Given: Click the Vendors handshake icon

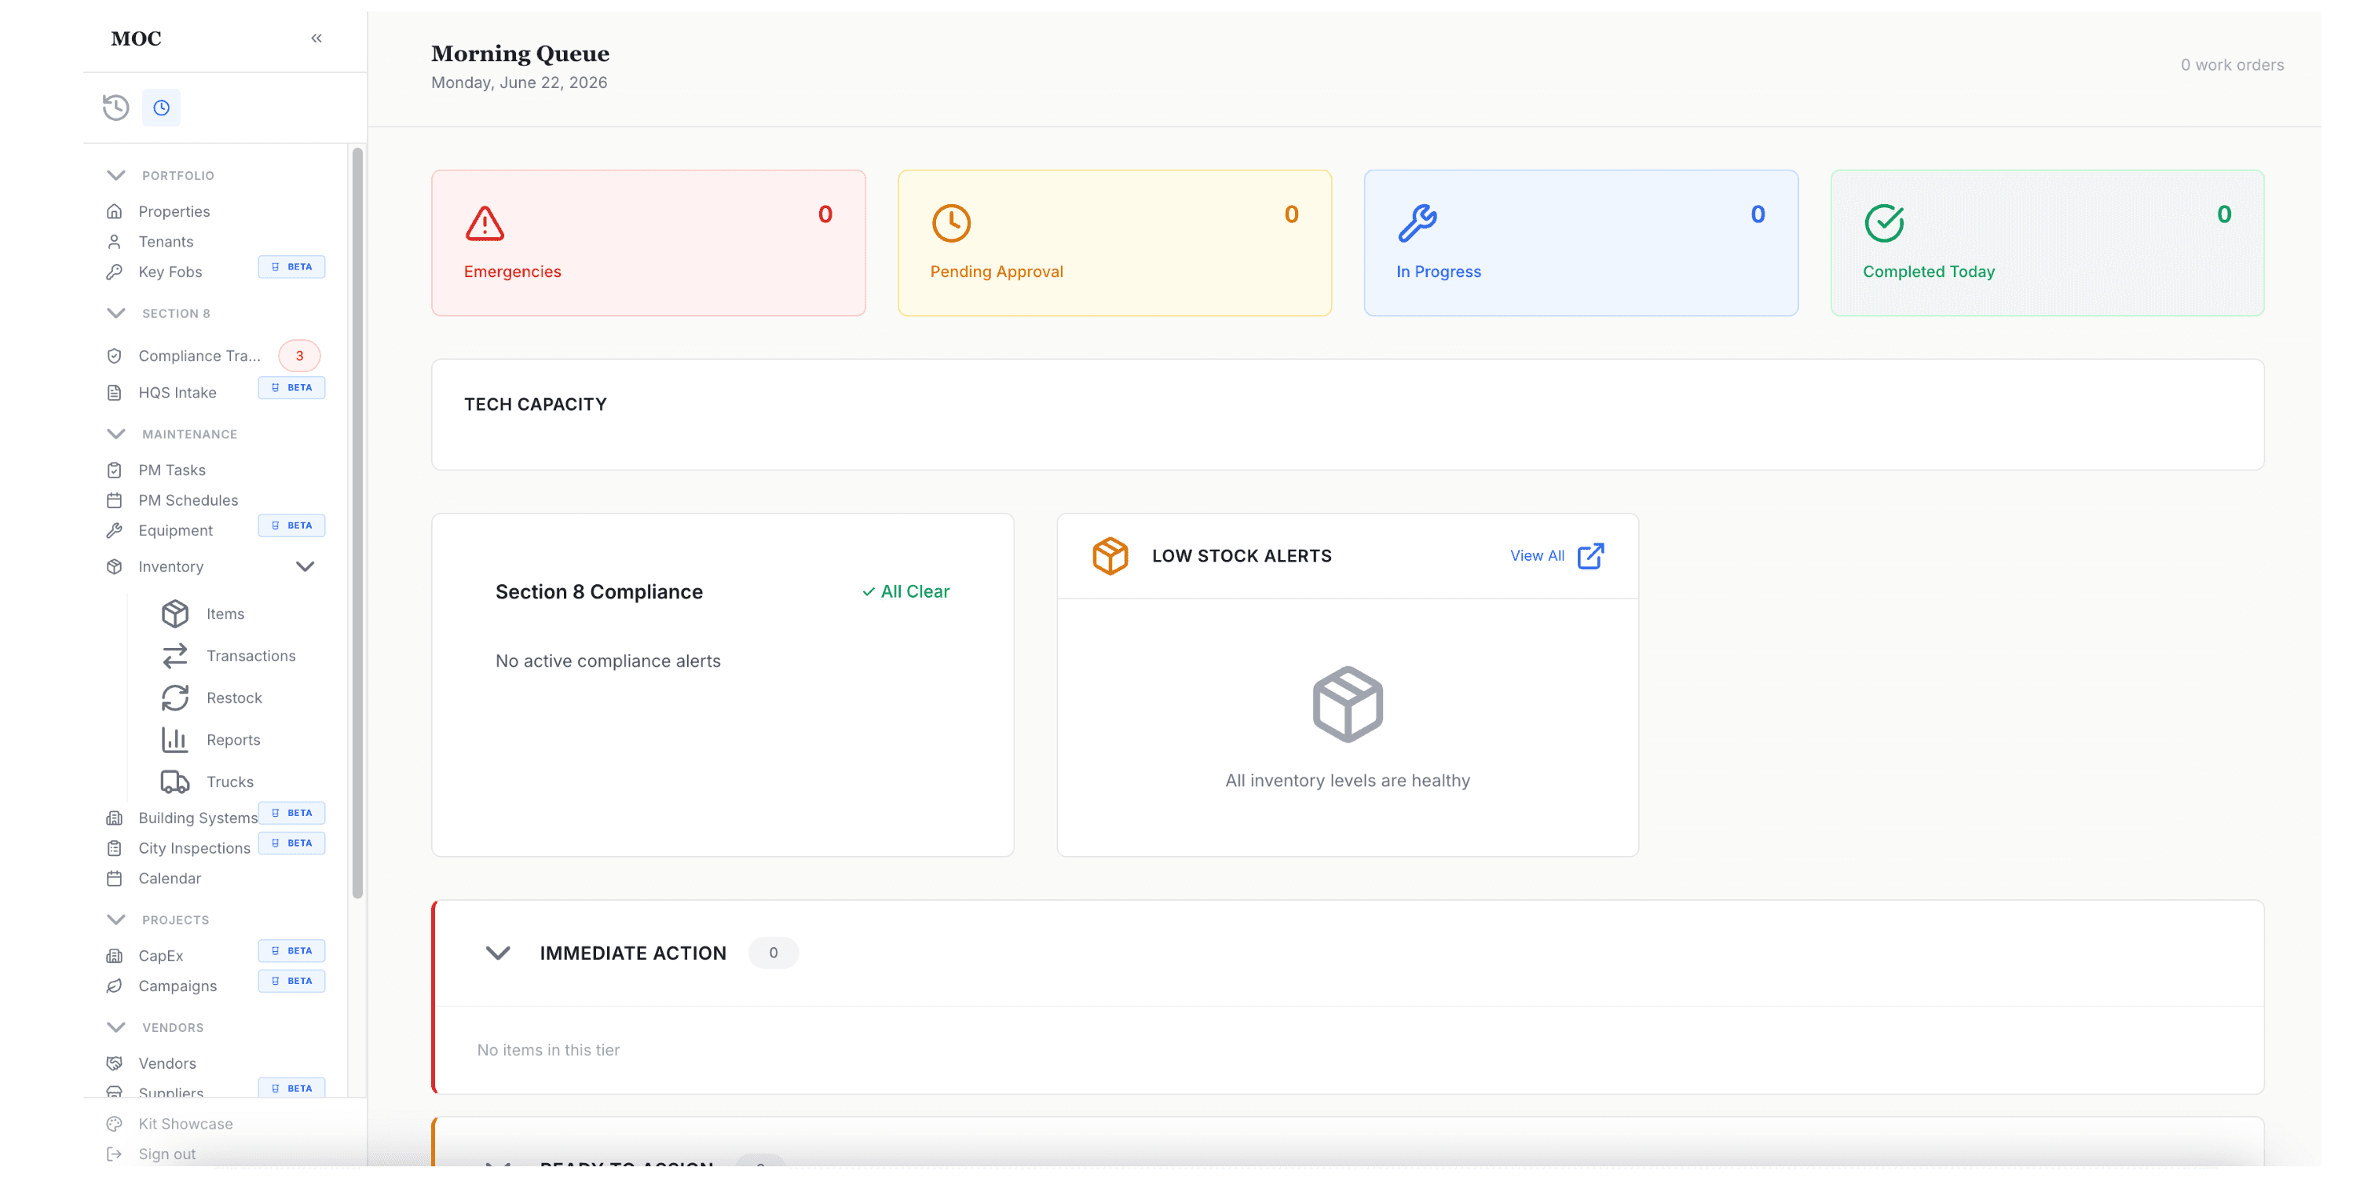Looking at the screenshot, I should [115, 1063].
